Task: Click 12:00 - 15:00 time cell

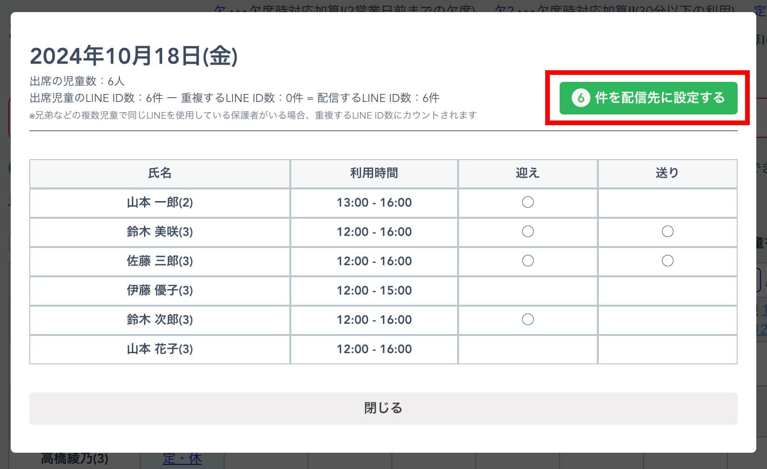Action: 374,291
